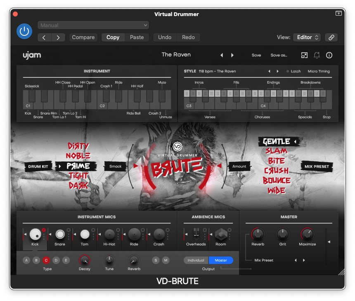The width and height of the screenshot is (355, 301).
Task: Open the info icon
Action: click(329, 55)
